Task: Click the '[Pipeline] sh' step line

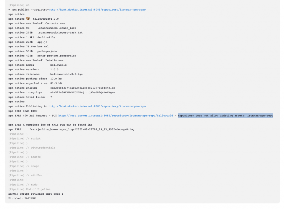Action: [19, 5]
